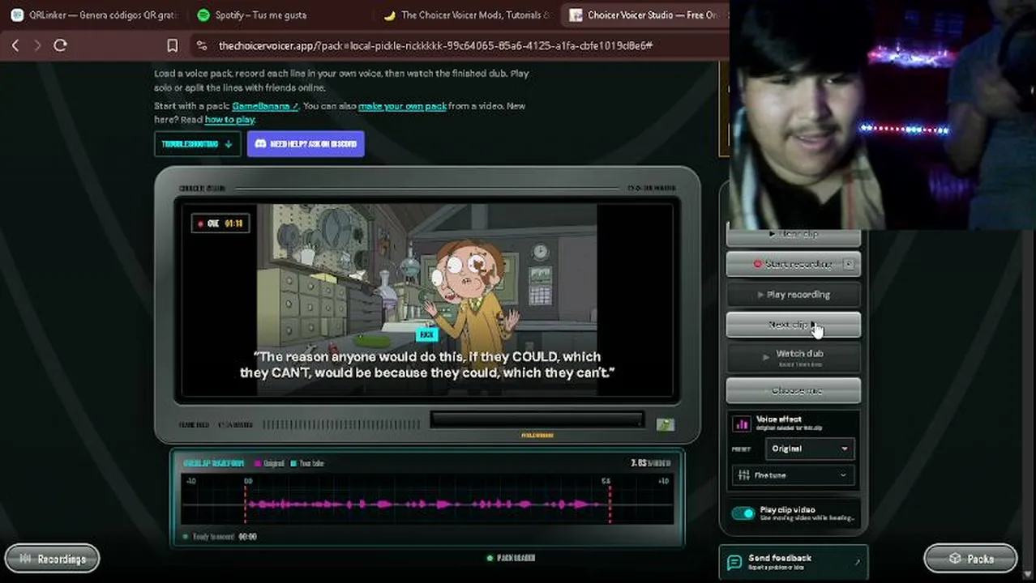Click the browser forward arrow
The width and height of the screenshot is (1036, 583).
tap(37, 45)
